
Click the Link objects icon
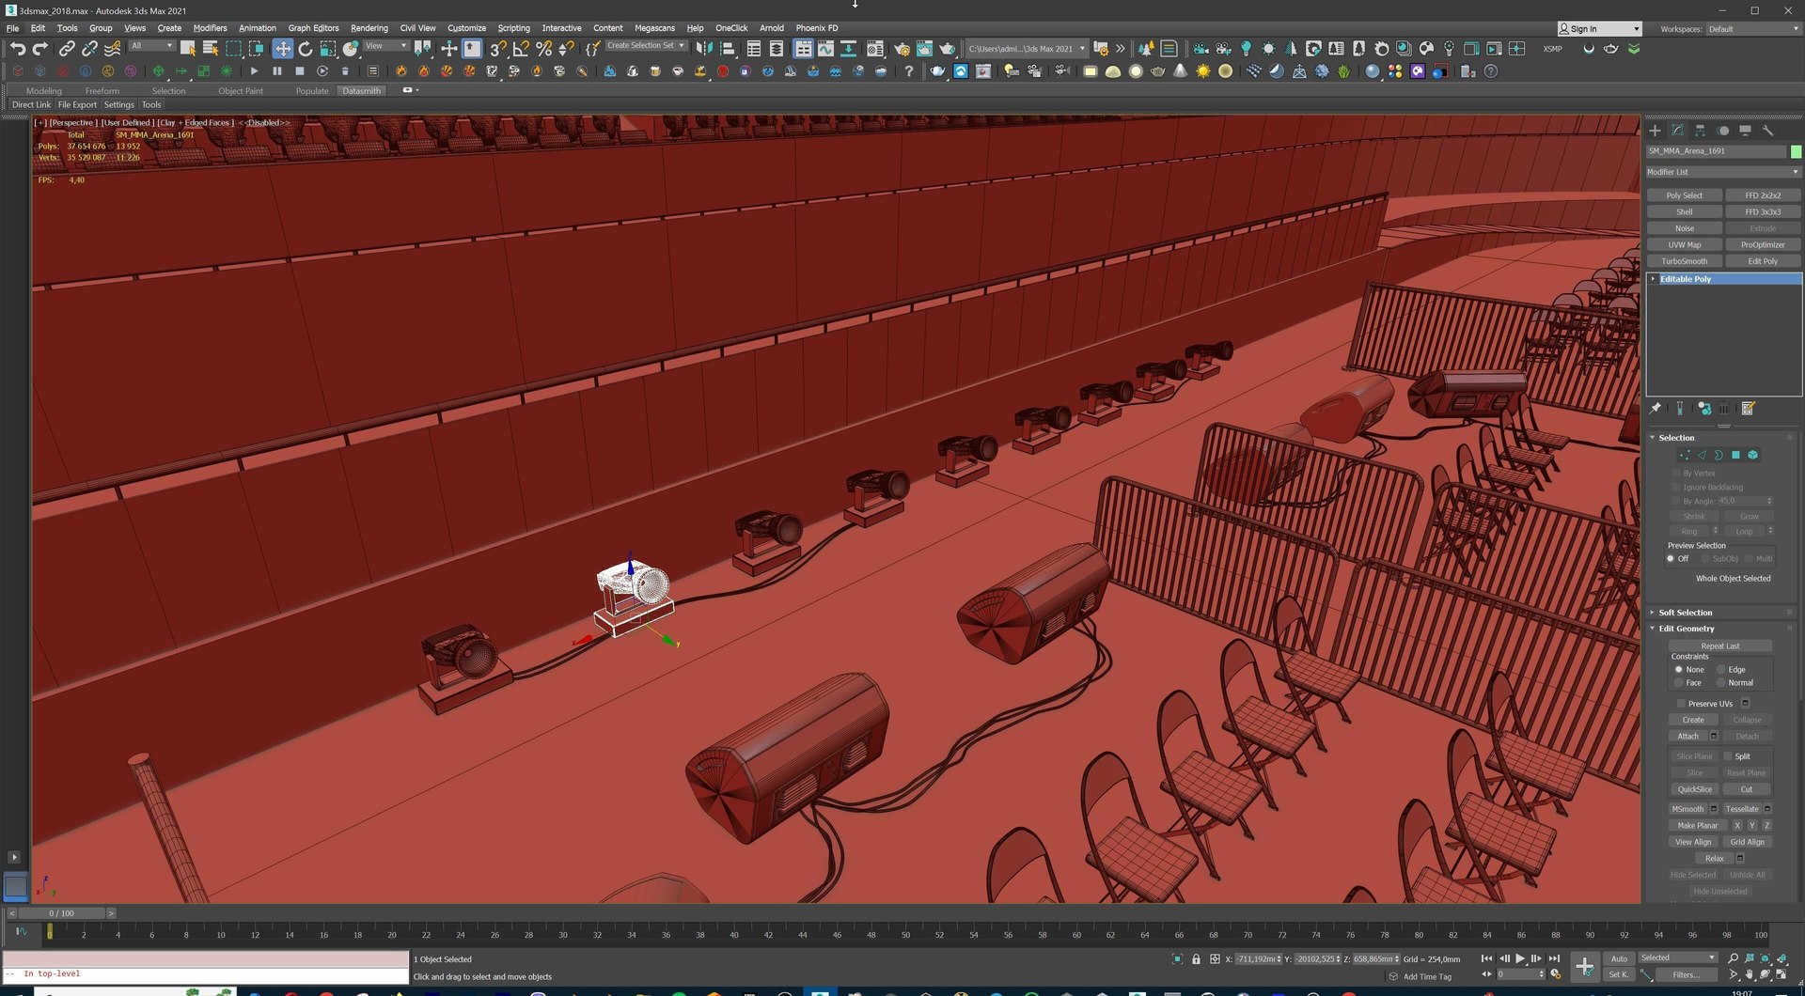[x=67, y=48]
